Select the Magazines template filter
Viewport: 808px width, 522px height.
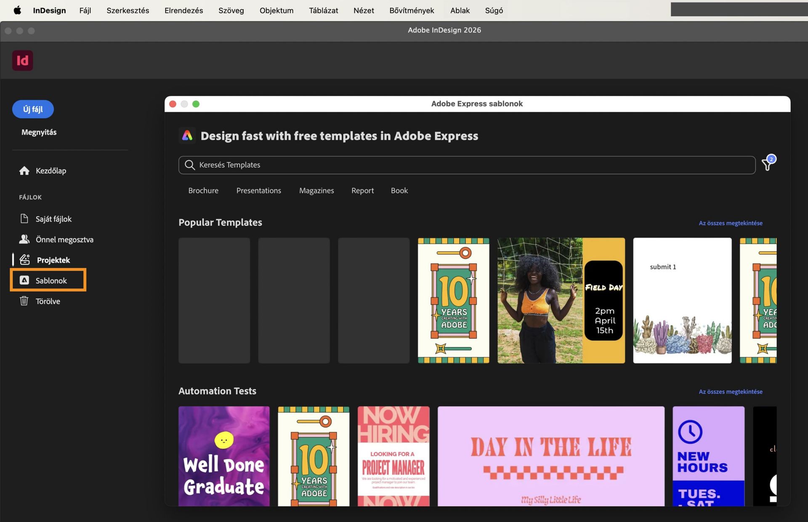coord(316,190)
